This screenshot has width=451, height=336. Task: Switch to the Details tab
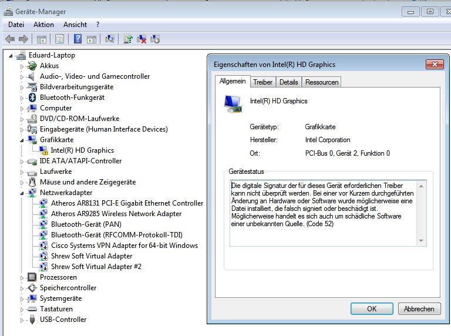[288, 82]
